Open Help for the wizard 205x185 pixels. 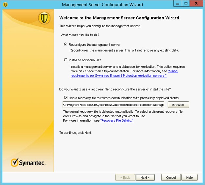(x=189, y=178)
